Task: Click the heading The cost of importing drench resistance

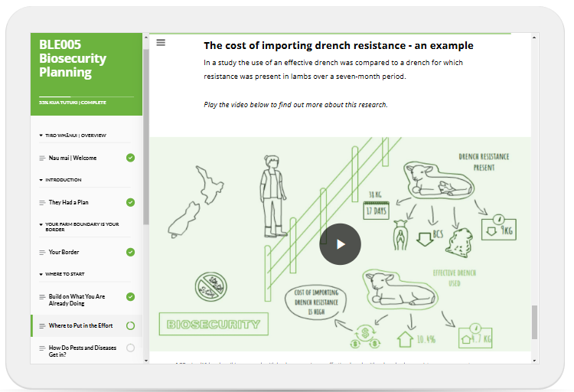Action: [x=338, y=45]
